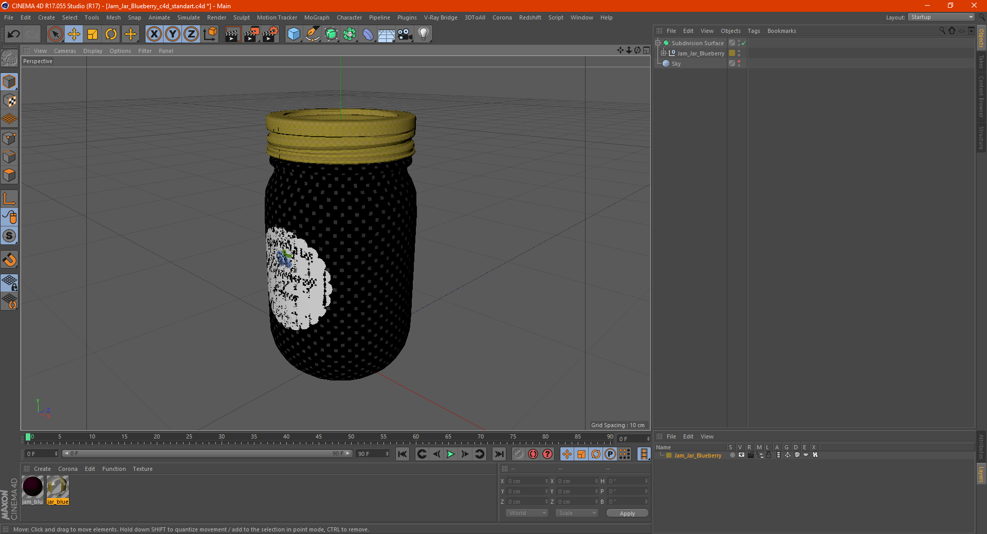Viewport: 987px width, 534px height.
Task: Open the Subdivision Surface generator group
Action: pyautogui.click(x=331, y=34)
